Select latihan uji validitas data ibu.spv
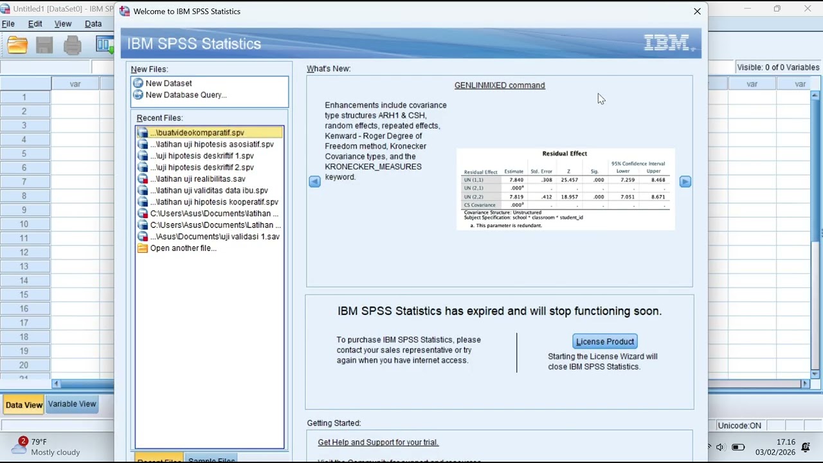Screen dimensions: 823x463 pos(210,190)
